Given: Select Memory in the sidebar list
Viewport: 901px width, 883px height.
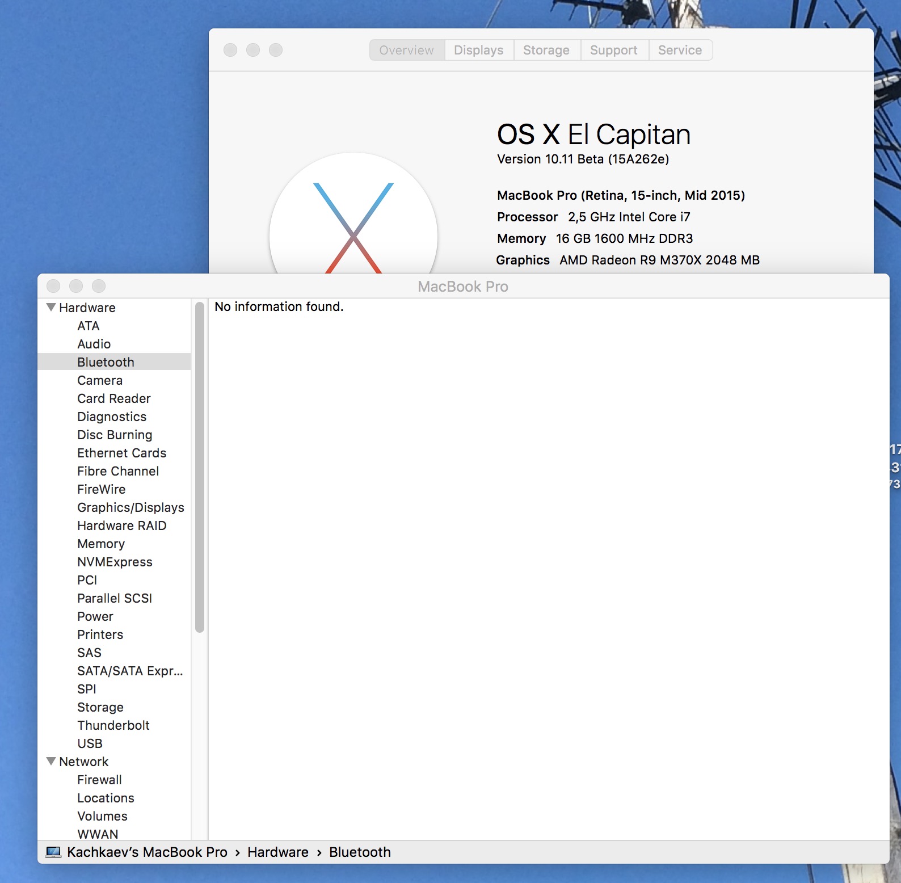Looking at the screenshot, I should 101,544.
